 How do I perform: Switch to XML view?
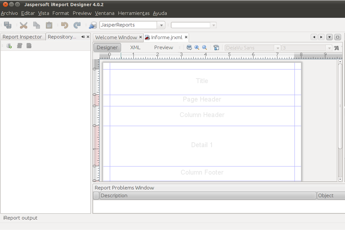[135, 47]
